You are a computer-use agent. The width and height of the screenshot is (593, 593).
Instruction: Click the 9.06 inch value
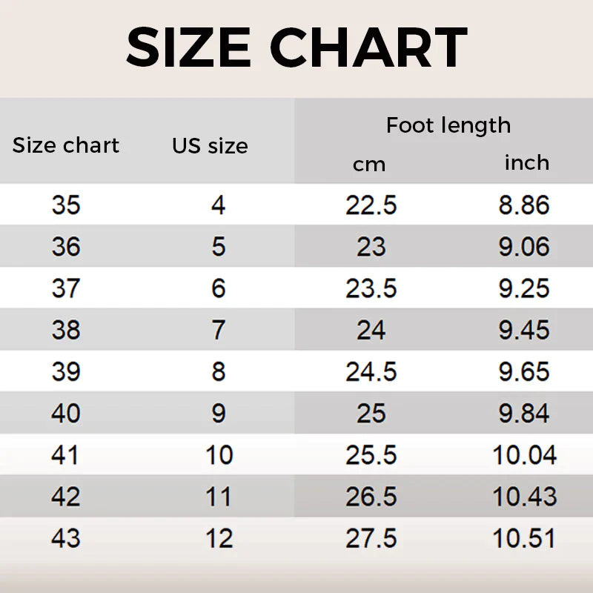pyautogui.click(x=524, y=247)
